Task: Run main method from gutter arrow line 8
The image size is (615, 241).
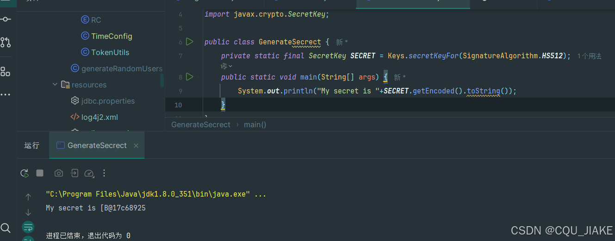Action: coord(189,76)
